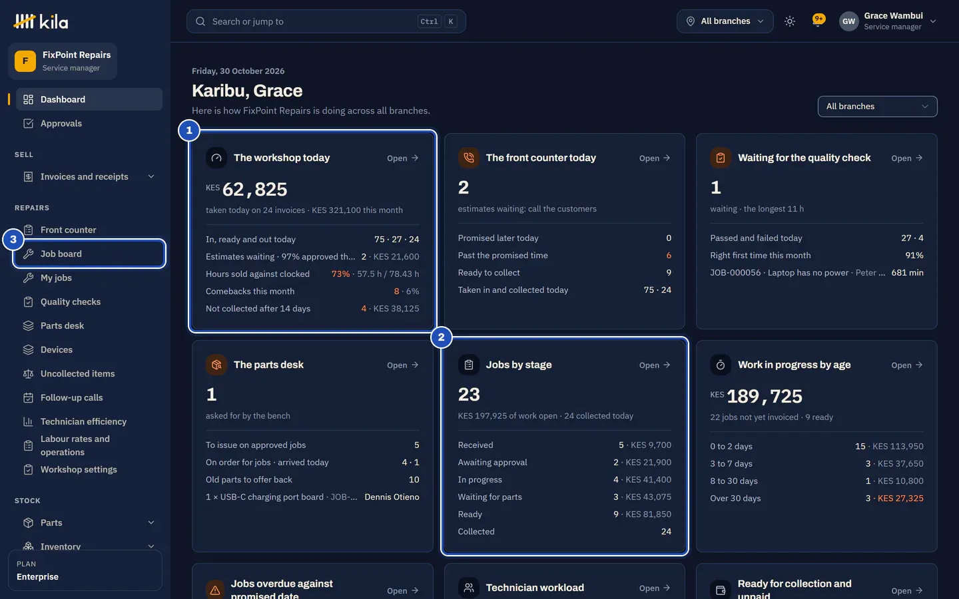Open Workshop settings

[x=89, y=470]
